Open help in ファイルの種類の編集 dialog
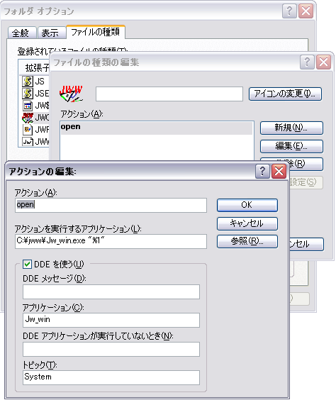Viewport: 336px width, 400px height. [x=307, y=62]
